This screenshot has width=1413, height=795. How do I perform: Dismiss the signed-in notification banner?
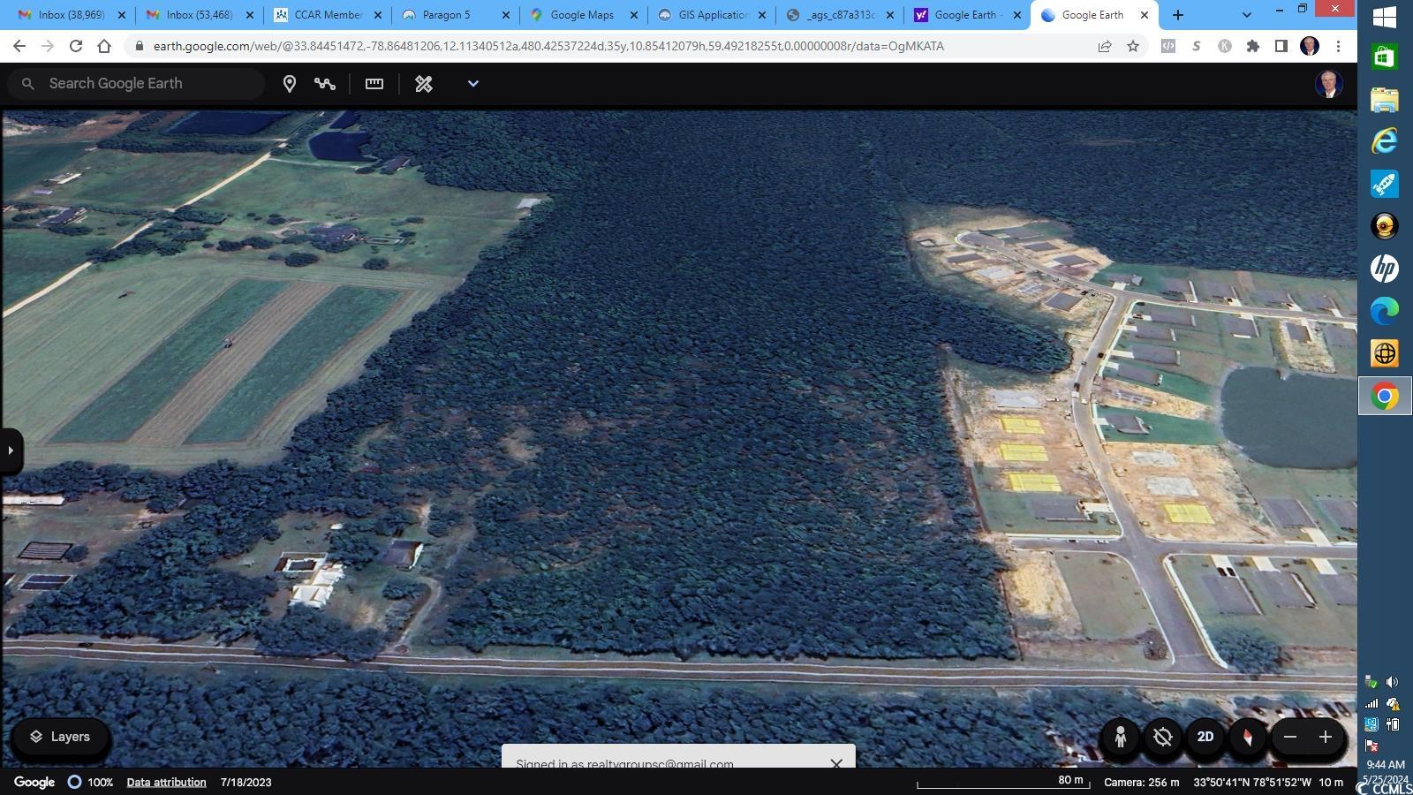[x=835, y=763]
